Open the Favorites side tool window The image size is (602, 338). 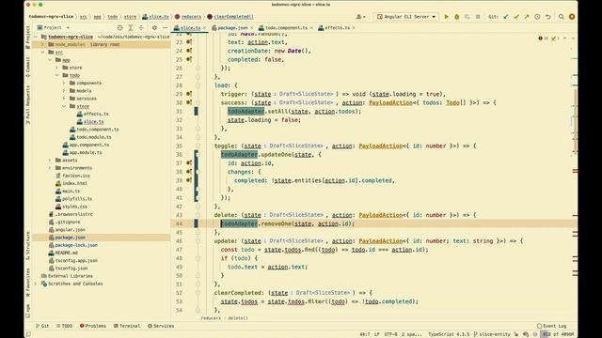pos(27,284)
